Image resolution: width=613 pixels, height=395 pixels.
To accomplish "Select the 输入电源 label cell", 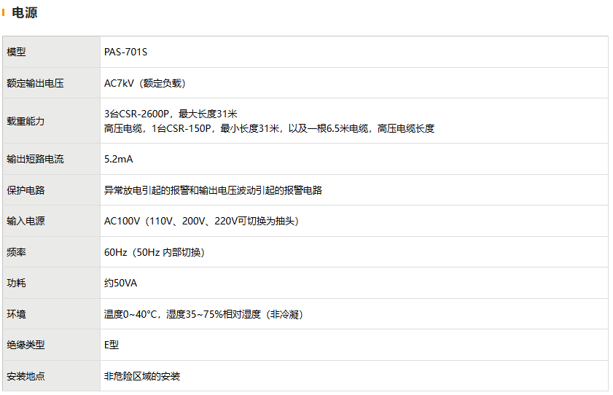I will [52, 221].
